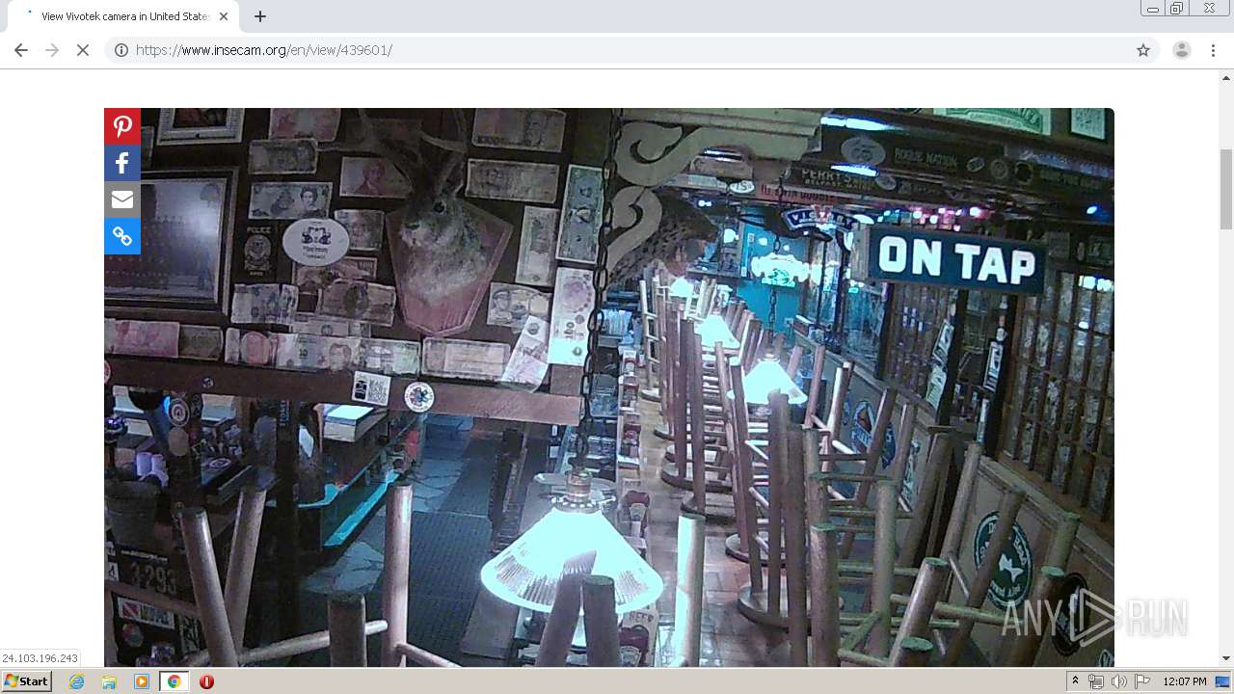Open the red Opera taskbar icon
The width and height of the screenshot is (1234, 694).
[x=206, y=681]
